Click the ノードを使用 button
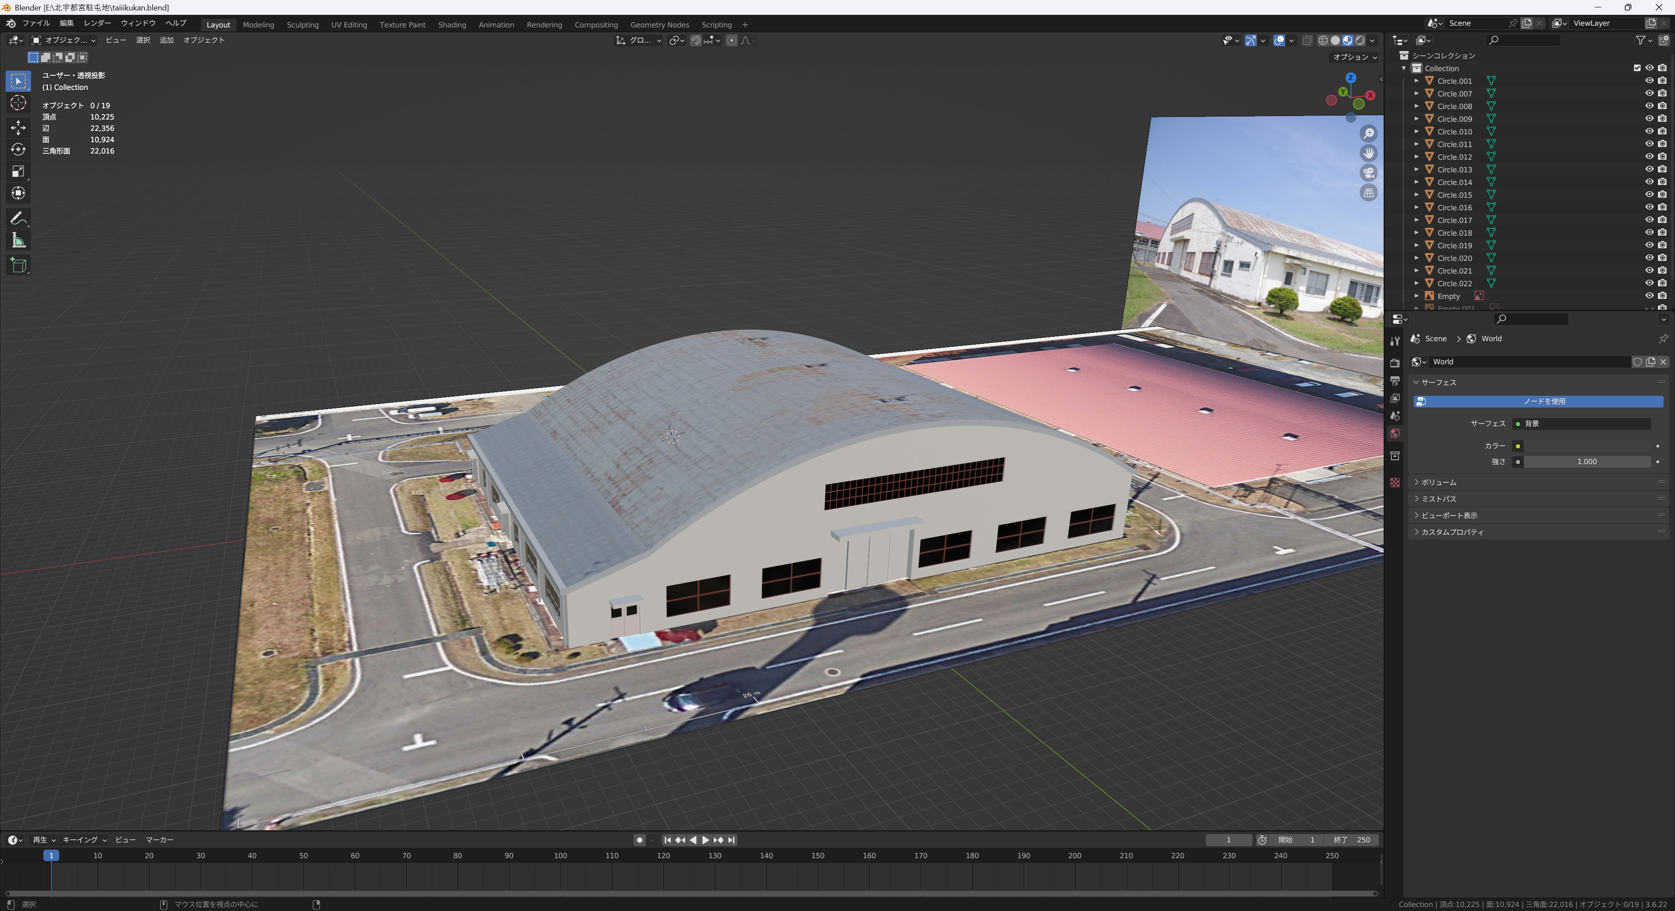Image resolution: width=1675 pixels, height=911 pixels. 1538,401
